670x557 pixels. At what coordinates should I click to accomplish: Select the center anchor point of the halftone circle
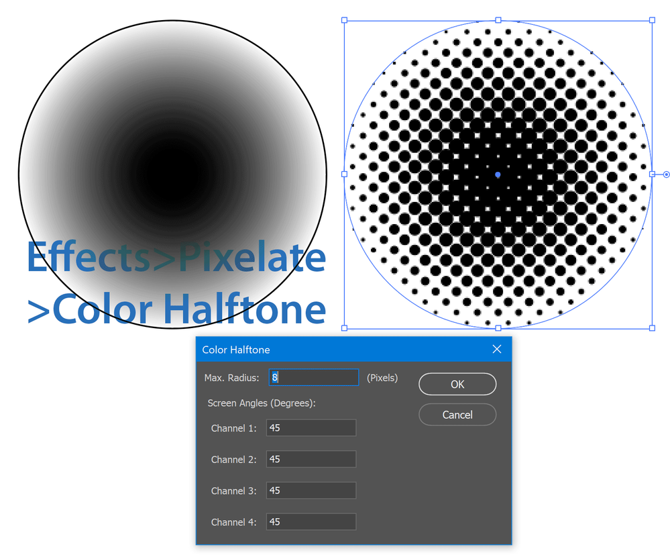[x=498, y=174]
